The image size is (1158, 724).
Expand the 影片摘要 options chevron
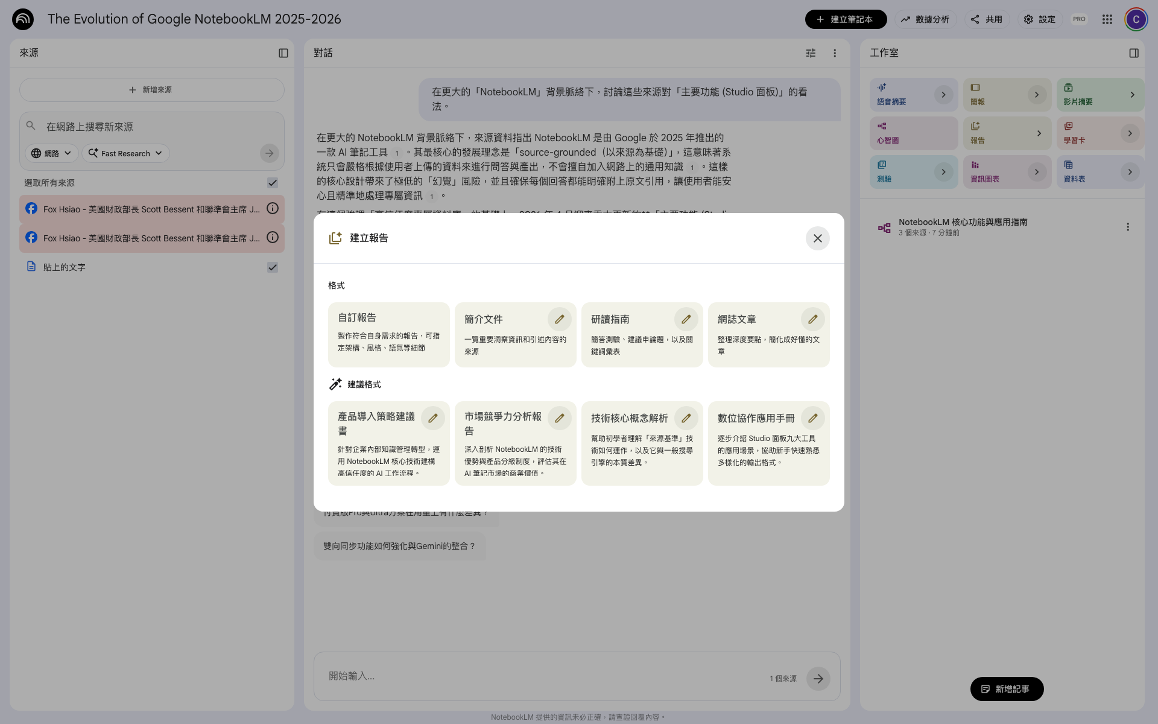[x=1132, y=95]
